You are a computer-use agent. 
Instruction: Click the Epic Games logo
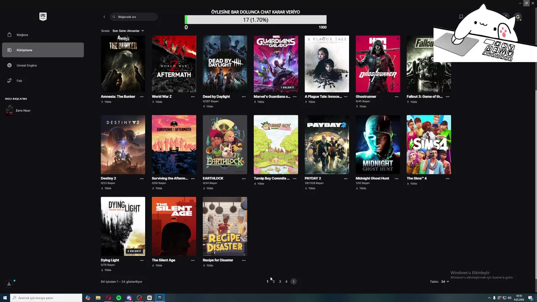43,16
